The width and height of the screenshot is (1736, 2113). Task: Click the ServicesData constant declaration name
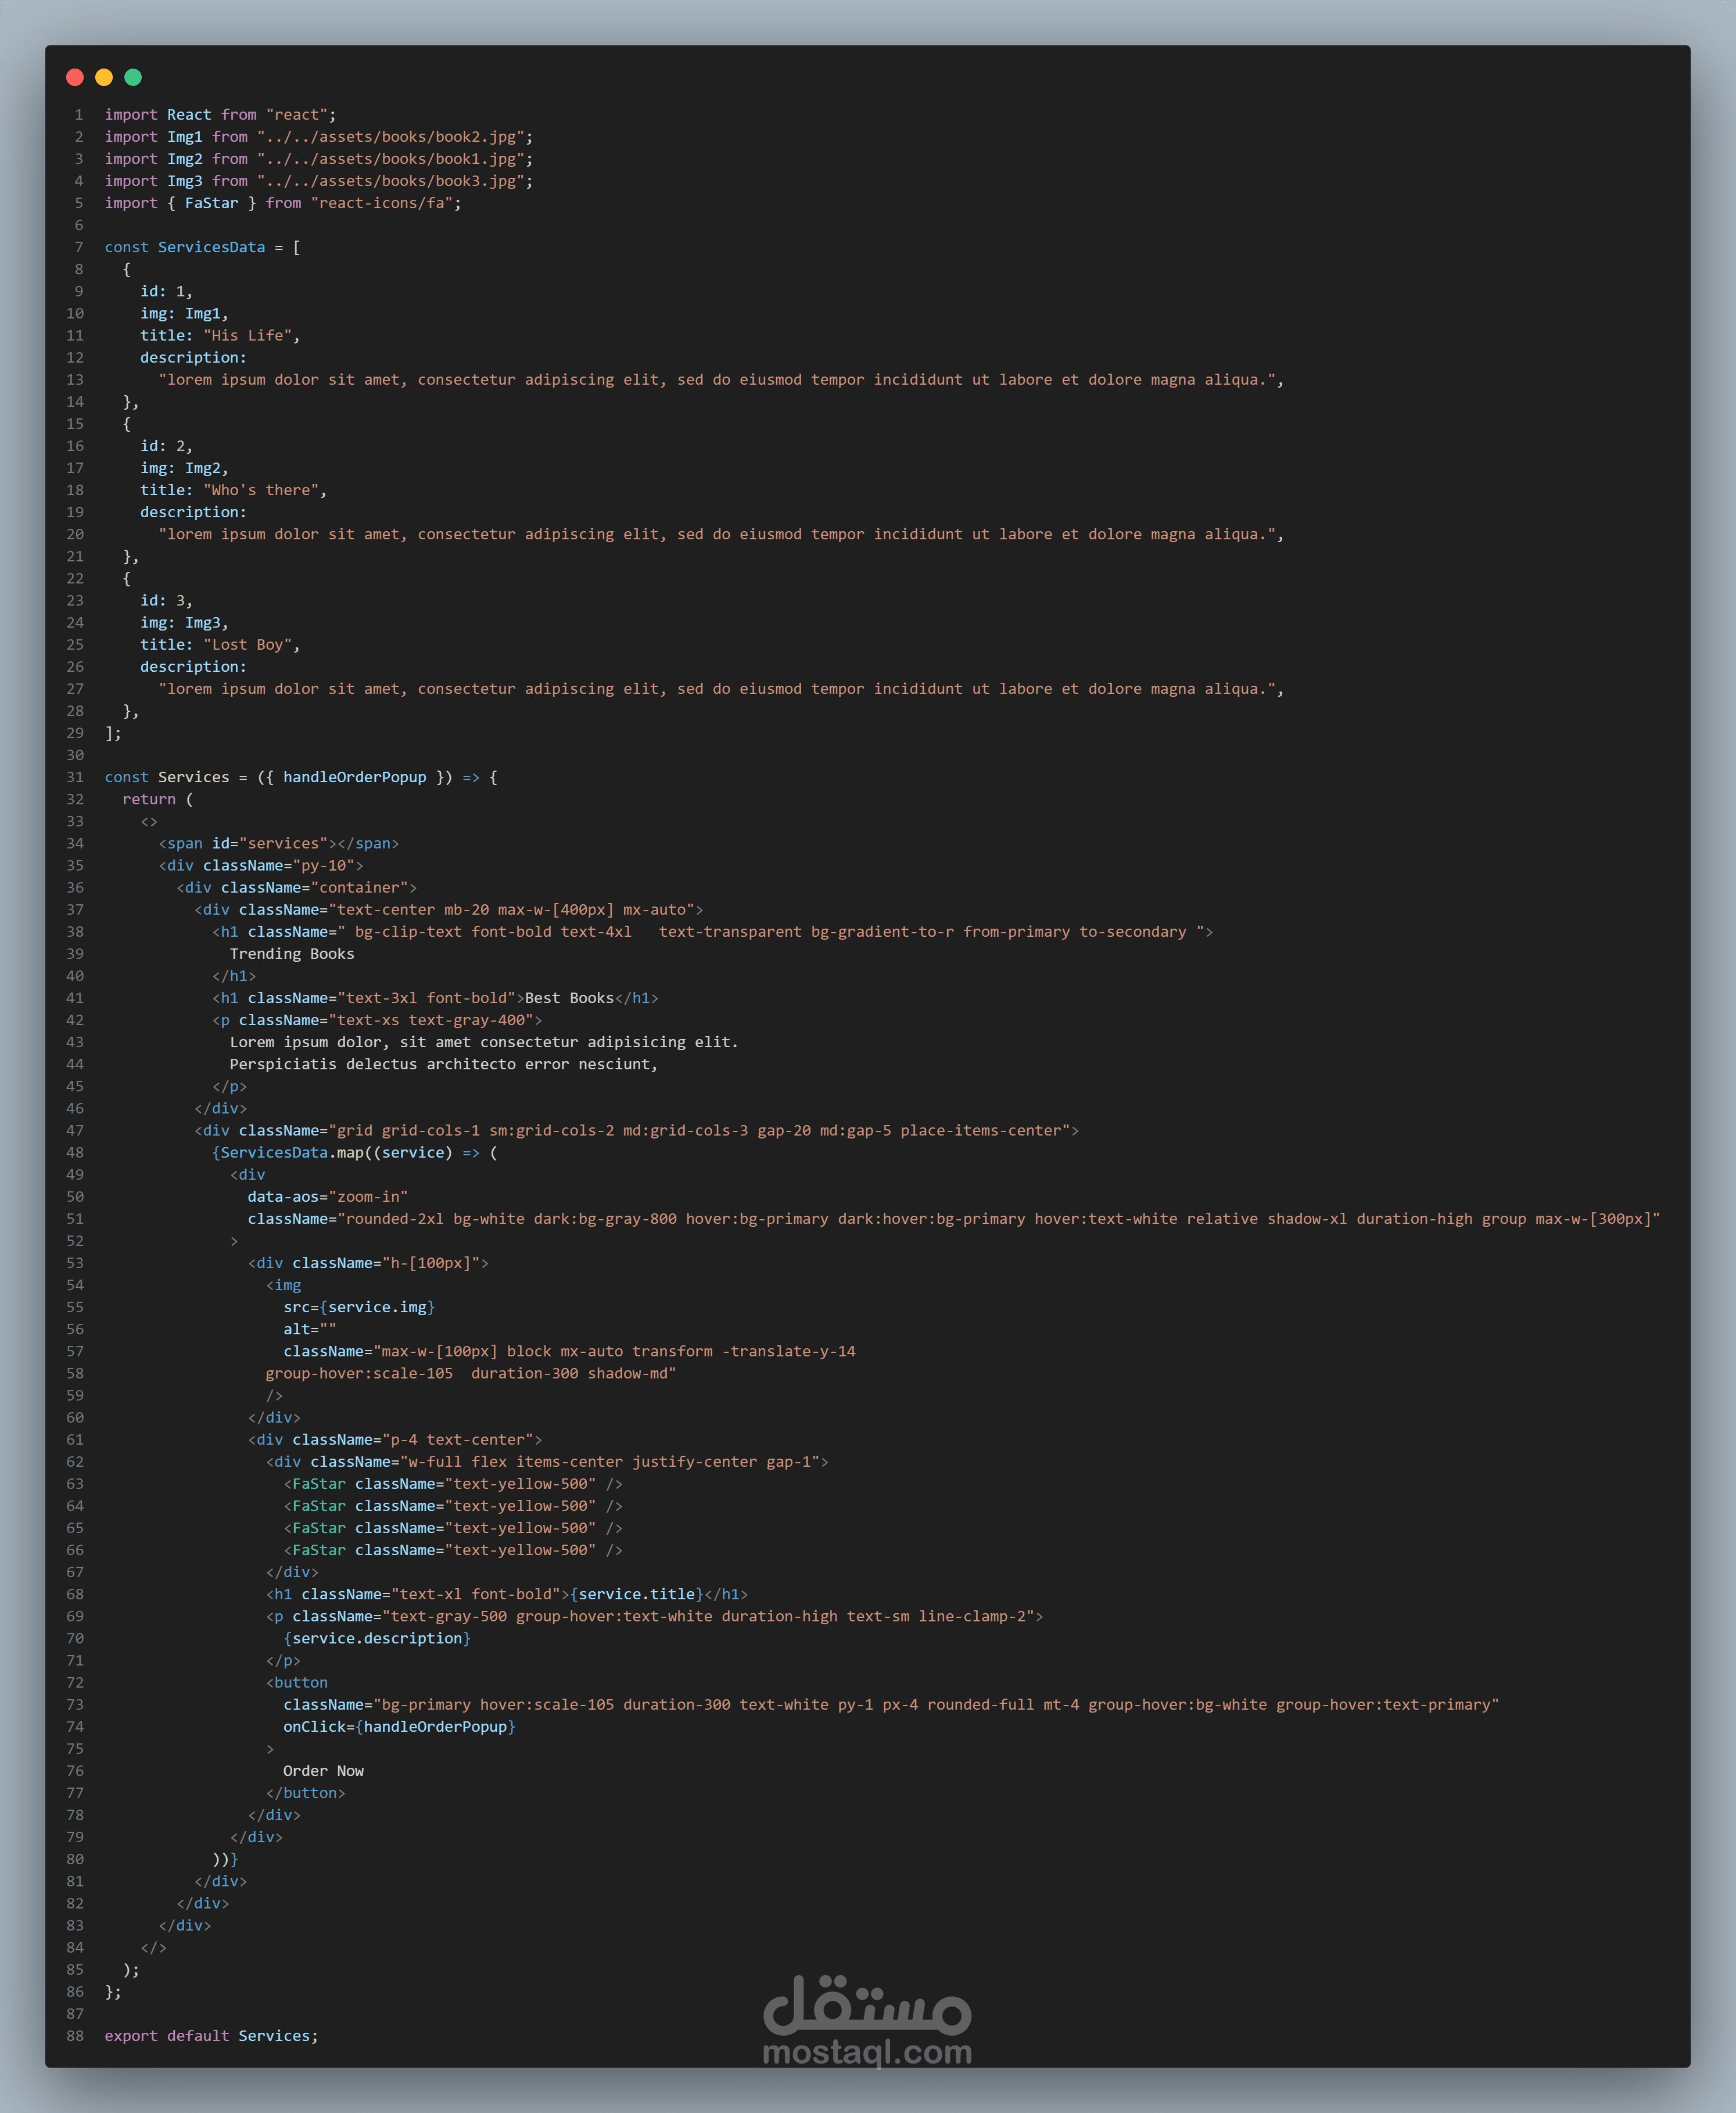(x=211, y=247)
